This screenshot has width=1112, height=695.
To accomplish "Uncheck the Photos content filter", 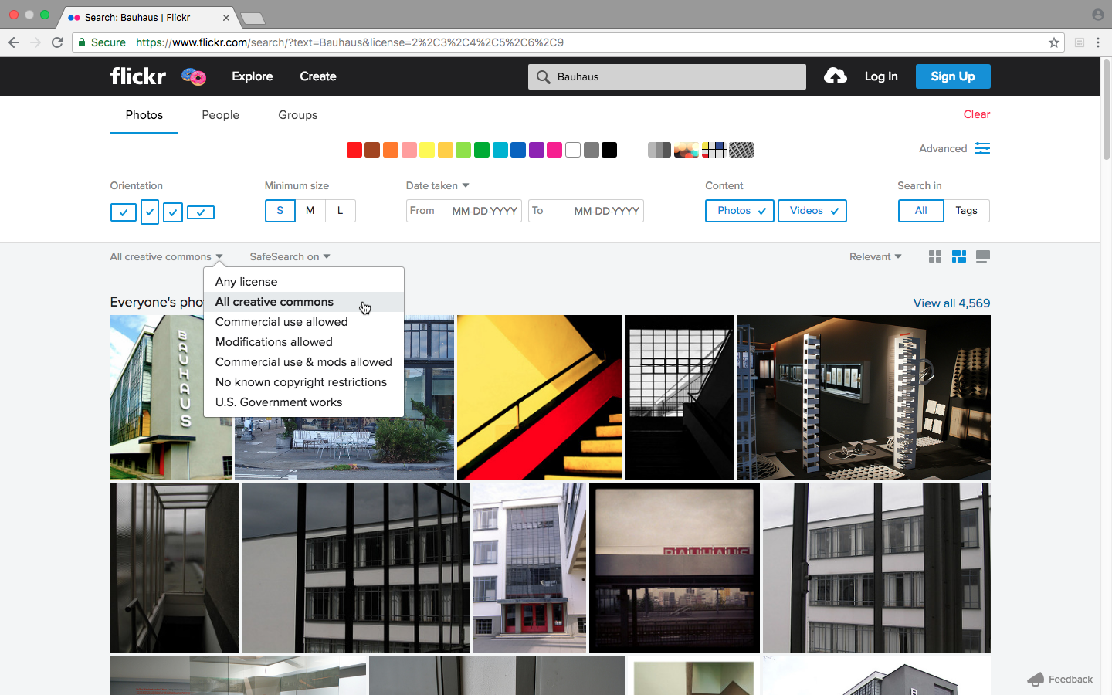I will 739,211.
